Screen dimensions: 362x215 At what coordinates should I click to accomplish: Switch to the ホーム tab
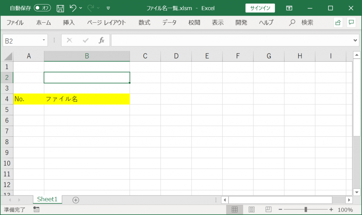(x=43, y=22)
